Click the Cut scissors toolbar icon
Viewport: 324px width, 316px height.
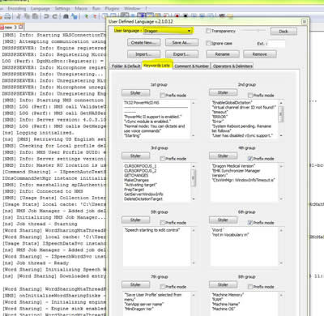pyautogui.click(x=19, y=16)
